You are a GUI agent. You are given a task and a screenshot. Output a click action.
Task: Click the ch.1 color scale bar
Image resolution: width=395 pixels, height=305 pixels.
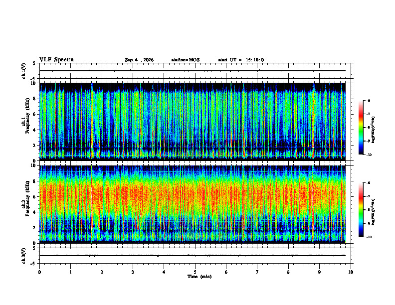click(x=361, y=128)
